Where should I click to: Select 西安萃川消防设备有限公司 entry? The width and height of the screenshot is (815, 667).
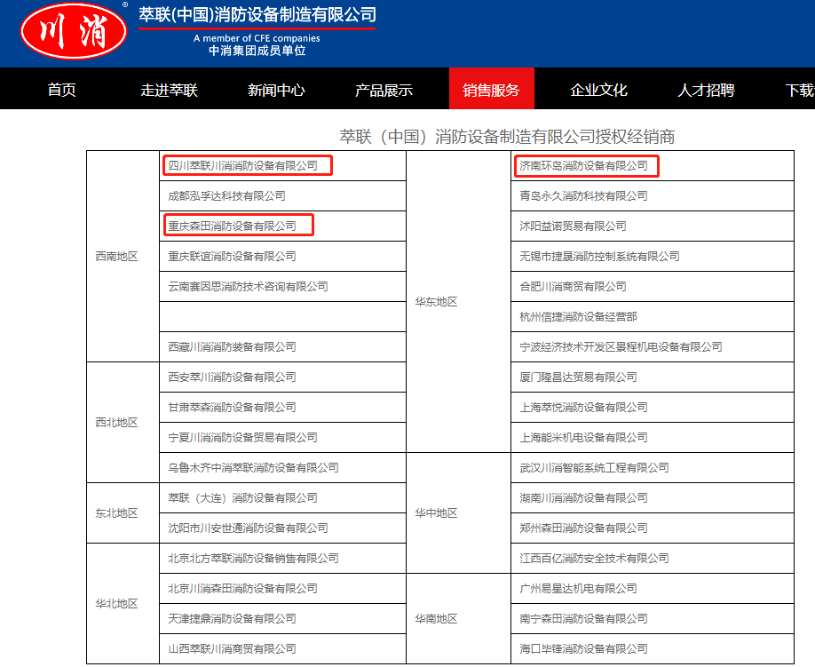tap(232, 377)
